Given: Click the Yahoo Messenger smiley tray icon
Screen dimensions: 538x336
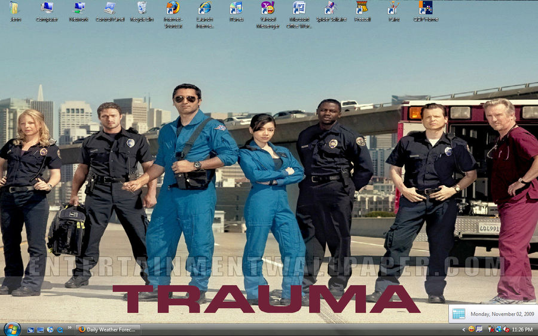Looking at the screenshot, I should pyautogui.click(x=472, y=329).
